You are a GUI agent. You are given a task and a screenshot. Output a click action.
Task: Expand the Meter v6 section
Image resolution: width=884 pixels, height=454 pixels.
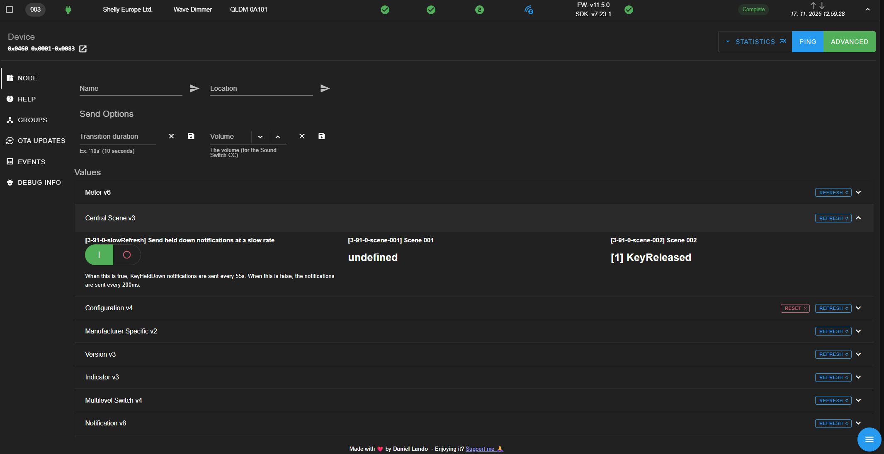tap(858, 192)
